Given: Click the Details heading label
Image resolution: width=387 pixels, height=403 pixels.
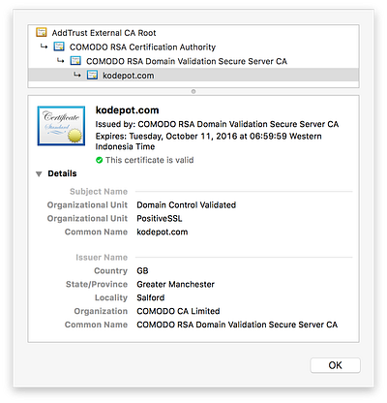Looking at the screenshot, I should 62,173.
